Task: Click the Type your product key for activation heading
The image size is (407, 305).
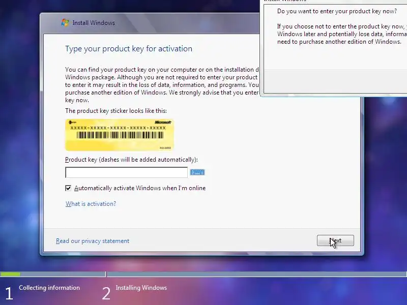Action: [129, 49]
